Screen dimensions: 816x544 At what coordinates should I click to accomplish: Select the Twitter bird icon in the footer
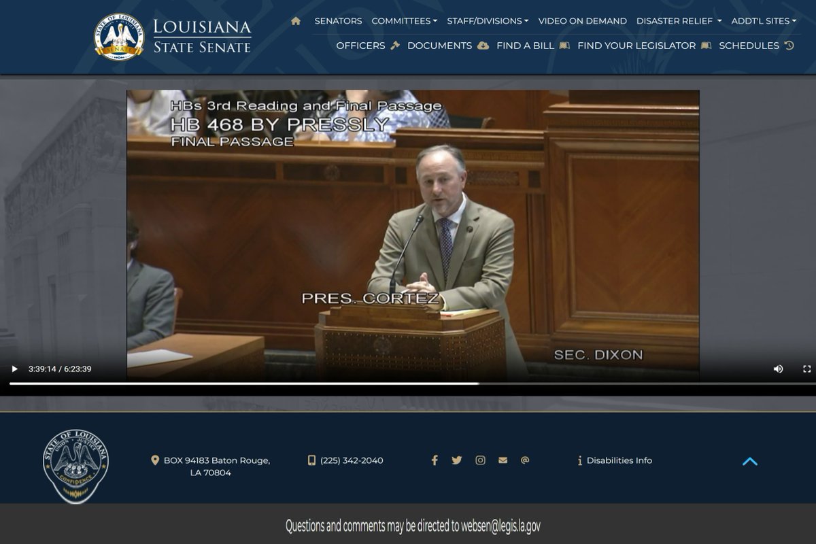coord(457,460)
